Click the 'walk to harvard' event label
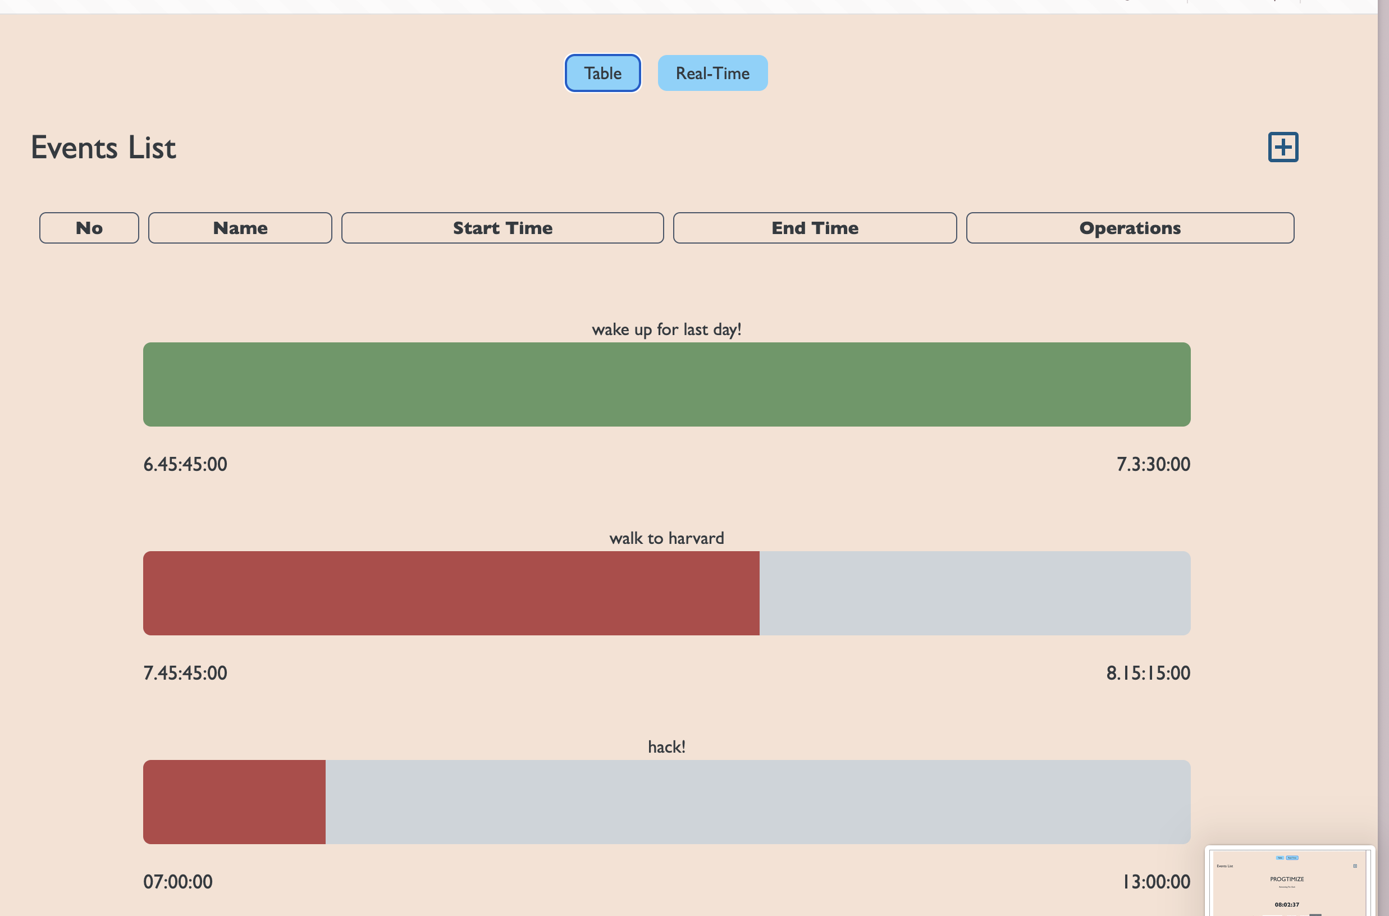The width and height of the screenshot is (1389, 916). tap(666, 538)
